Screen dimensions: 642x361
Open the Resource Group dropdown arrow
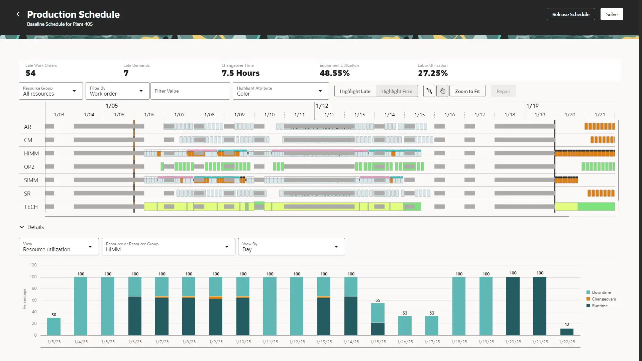[74, 91]
